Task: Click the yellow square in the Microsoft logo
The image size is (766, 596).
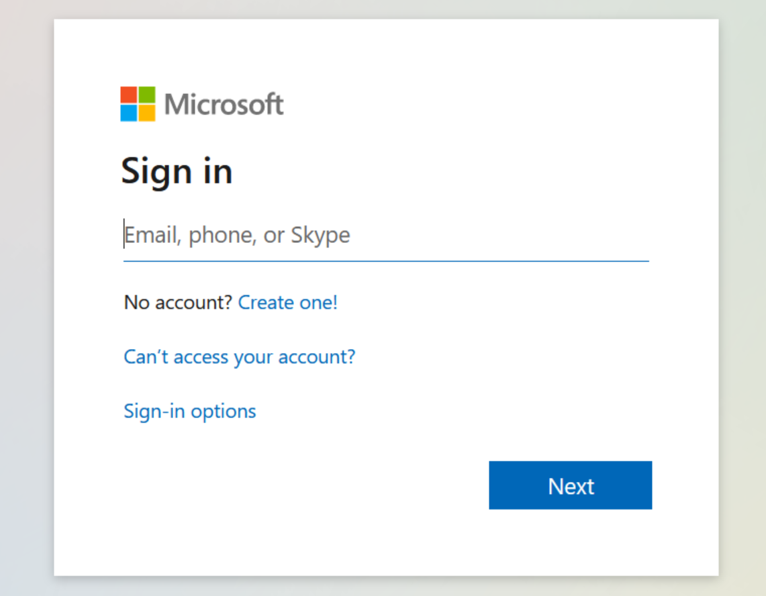Action: 147,113
